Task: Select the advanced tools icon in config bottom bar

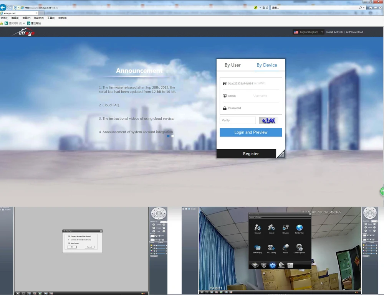Action: (x=281, y=265)
